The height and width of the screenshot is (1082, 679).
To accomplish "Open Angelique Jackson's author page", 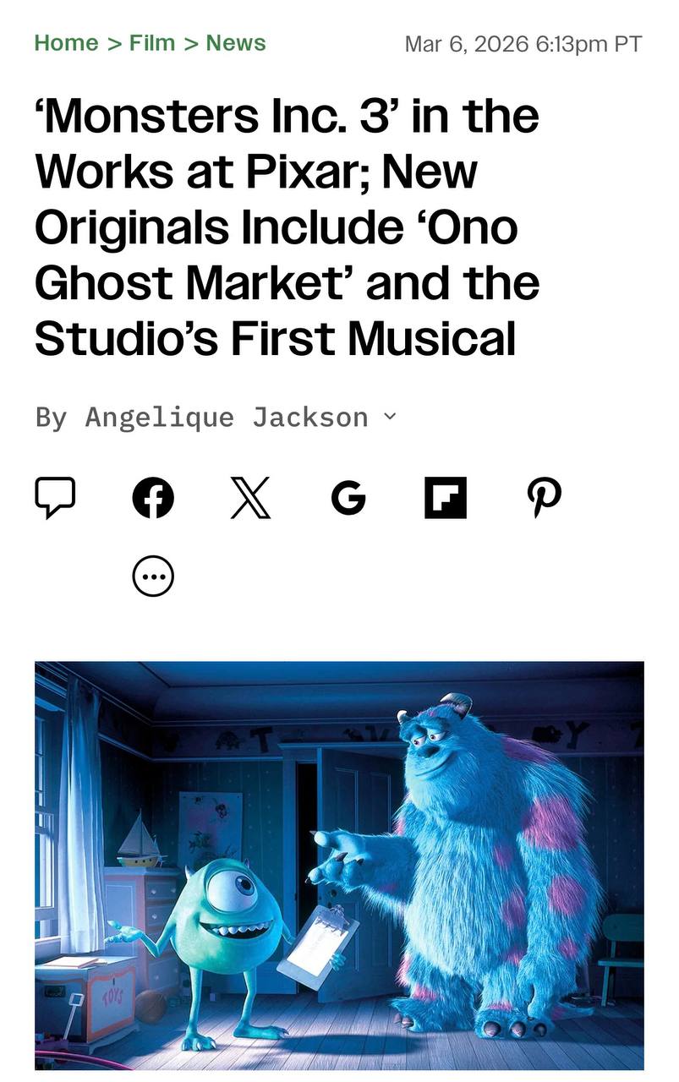I will click(x=227, y=417).
